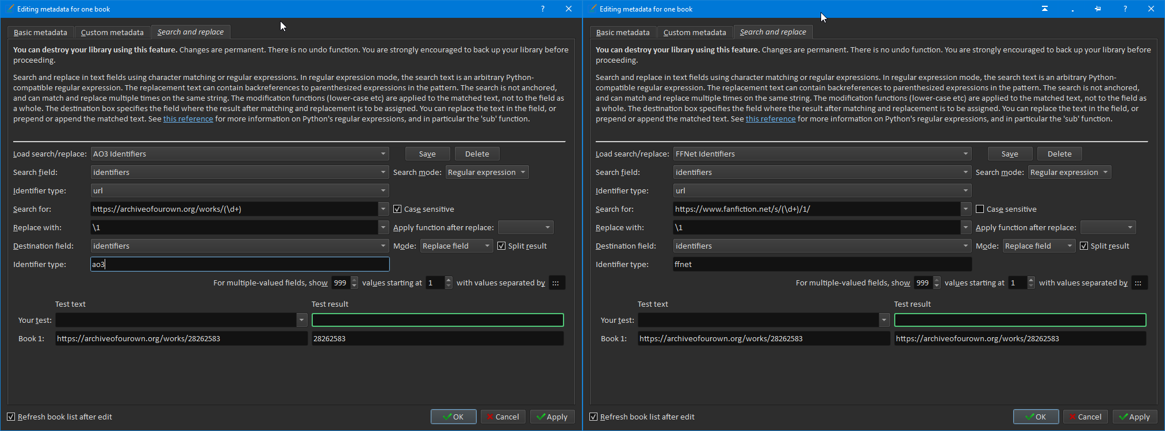The height and width of the screenshot is (431, 1165).
Task: Click Delete next to the AO3 Identifiers saved search
Action: tap(477, 154)
